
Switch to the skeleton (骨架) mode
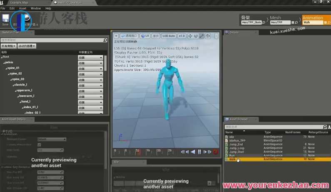(246, 18)
